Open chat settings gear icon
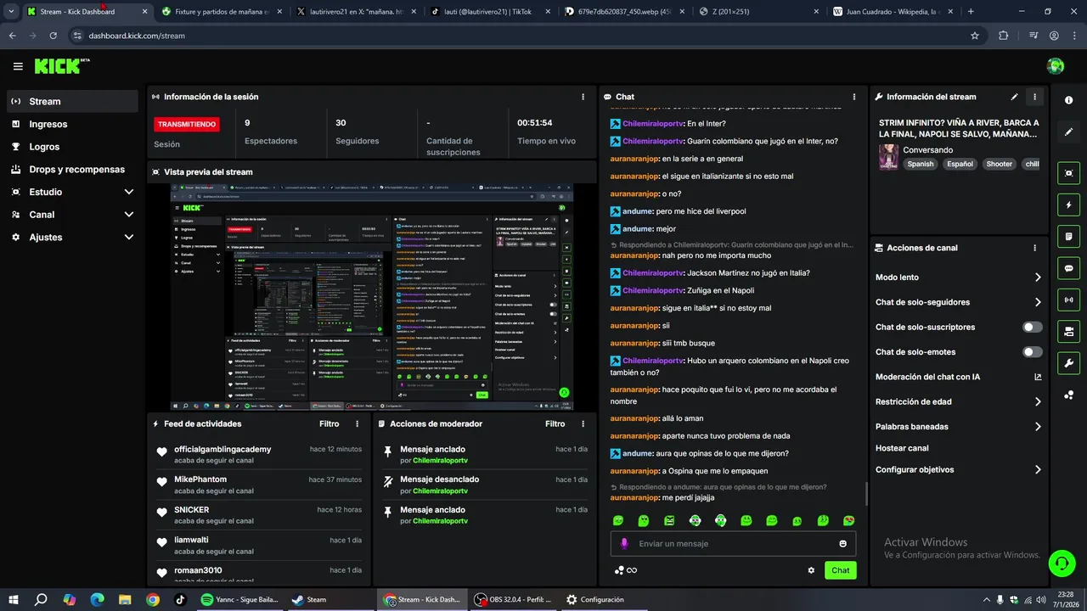This screenshot has width=1087, height=611. (811, 570)
